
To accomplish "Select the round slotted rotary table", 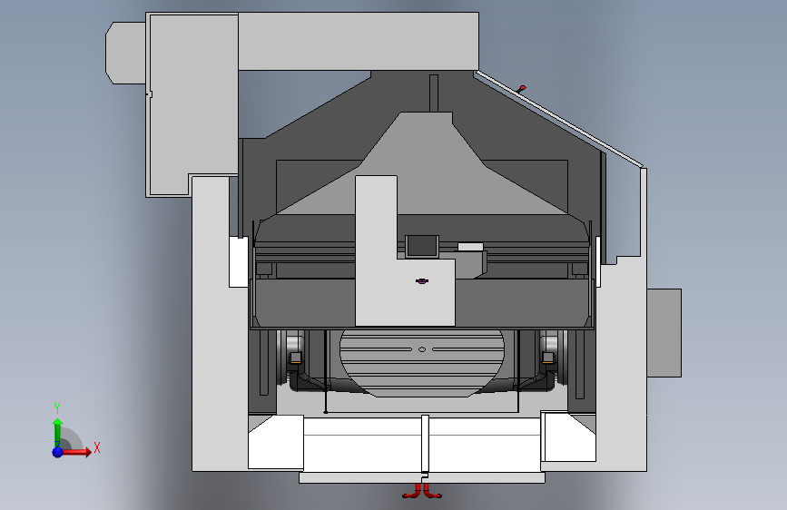I will pyautogui.click(x=422, y=362).
